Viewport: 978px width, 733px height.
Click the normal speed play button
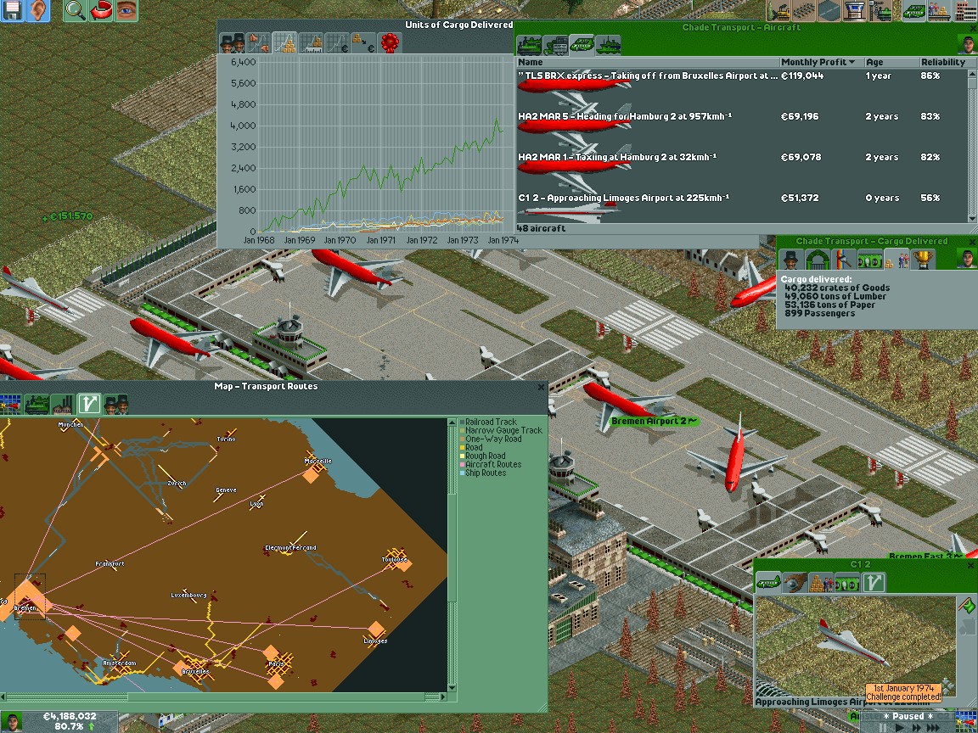coord(899,728)
